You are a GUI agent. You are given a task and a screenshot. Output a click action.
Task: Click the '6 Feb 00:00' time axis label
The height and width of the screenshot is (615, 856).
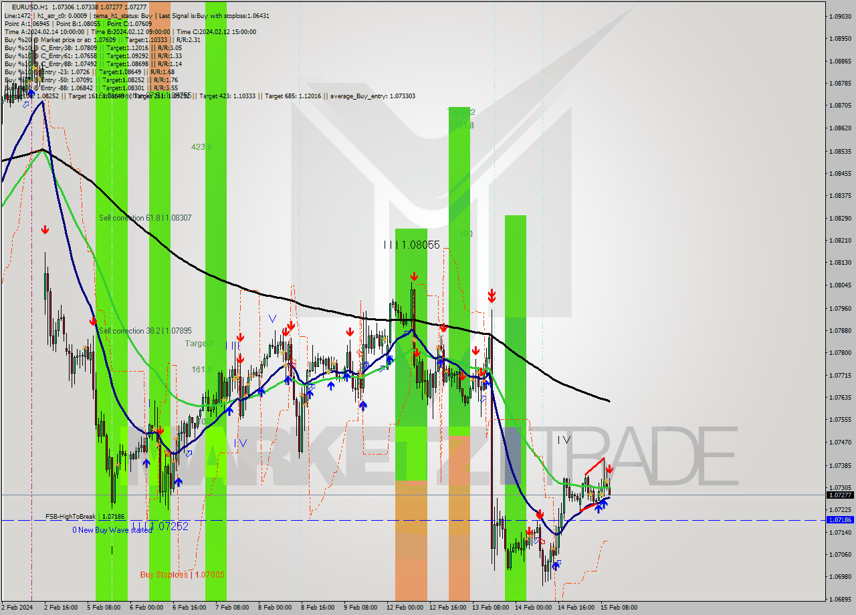[x=146, y=608]
